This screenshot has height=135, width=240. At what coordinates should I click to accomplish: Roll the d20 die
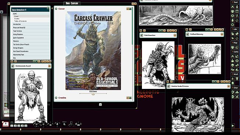[36, 124]
